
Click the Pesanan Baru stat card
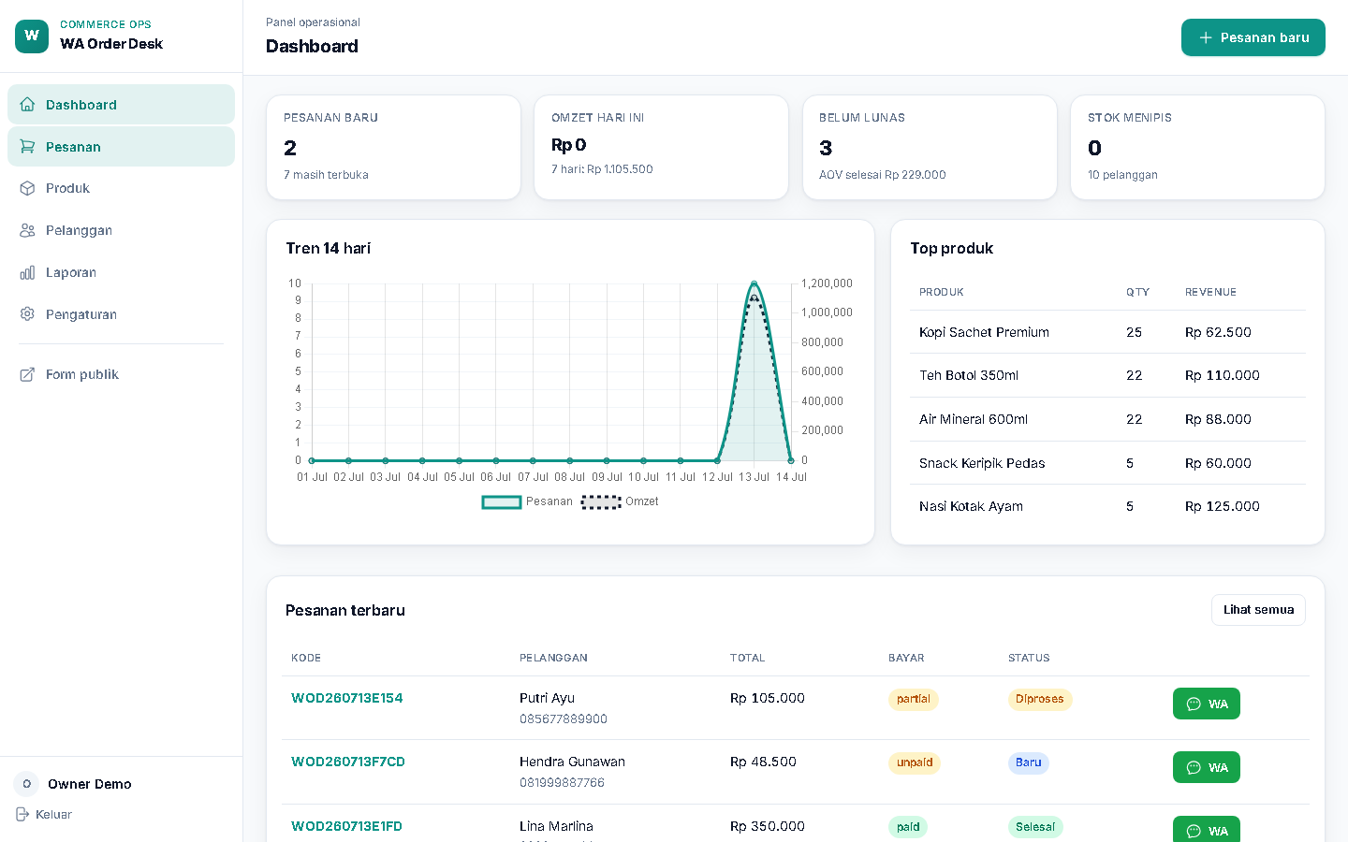click(393, 147)
